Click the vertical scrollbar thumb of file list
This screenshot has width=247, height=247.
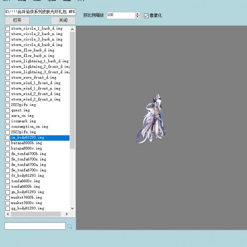[x=72, y=90]
